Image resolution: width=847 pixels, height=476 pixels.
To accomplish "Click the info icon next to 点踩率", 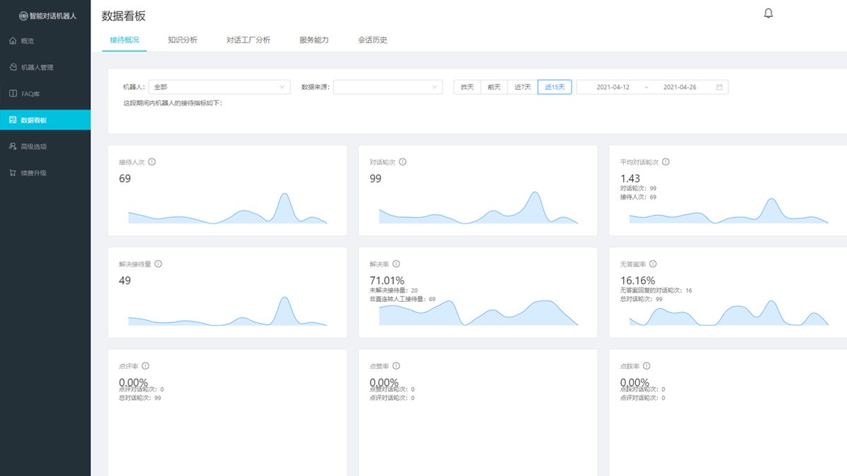I will click(647, 366).
